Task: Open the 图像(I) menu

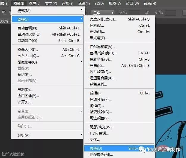Action: (x=19, y=4)
